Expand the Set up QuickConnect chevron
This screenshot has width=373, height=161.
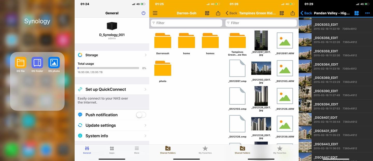146,89
